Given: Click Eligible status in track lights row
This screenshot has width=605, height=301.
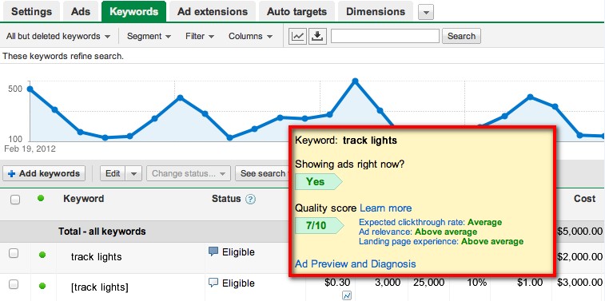Looking at the screenshot, I should tap(238, 252).
